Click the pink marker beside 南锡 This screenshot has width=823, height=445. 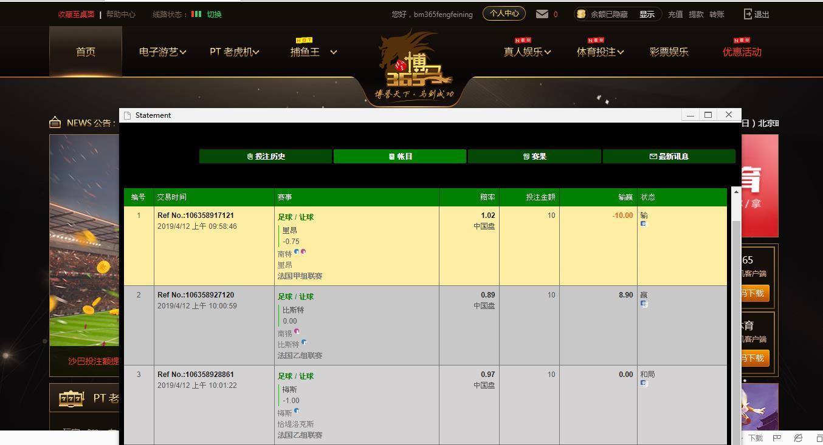297,331
